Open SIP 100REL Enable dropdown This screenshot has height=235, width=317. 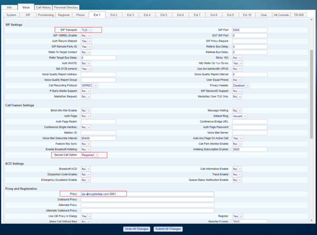click(86, 36)
